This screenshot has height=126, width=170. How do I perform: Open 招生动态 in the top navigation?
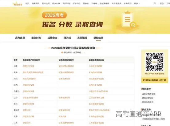pos(77,4)
